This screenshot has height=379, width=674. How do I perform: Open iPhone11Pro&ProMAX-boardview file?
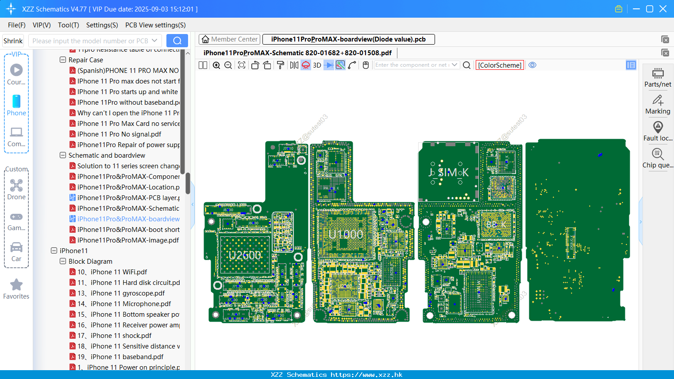click(x=124, y=219)
